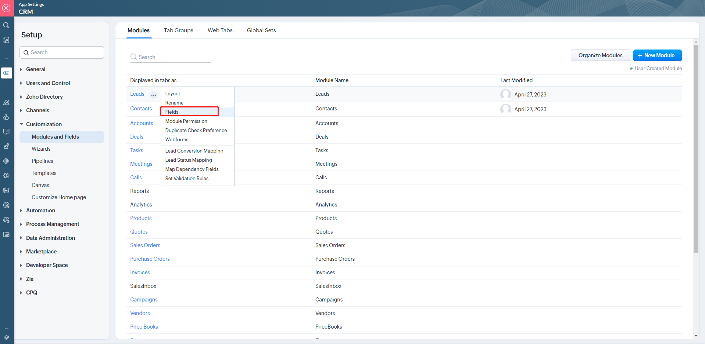705x344 pixels.
Task: Open the chat bubble icon in left rail
Action: pos(6,132)
